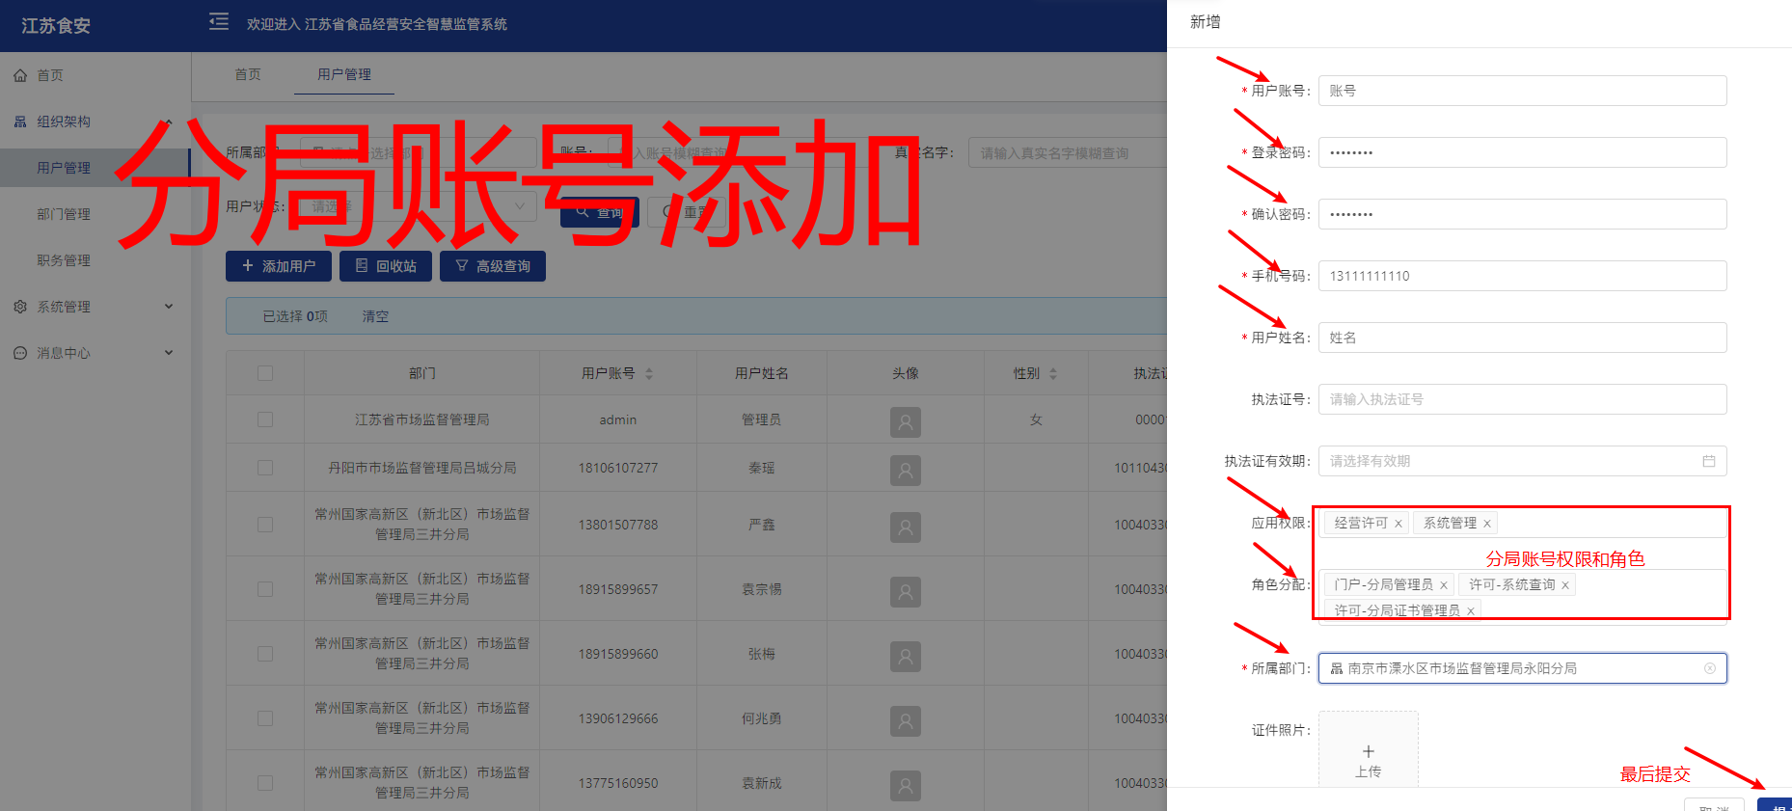Click the calendar icon in 执法证有效期 field
Image resolution: width=1792 pixels, height=811 pixels.
point(1708,461)
